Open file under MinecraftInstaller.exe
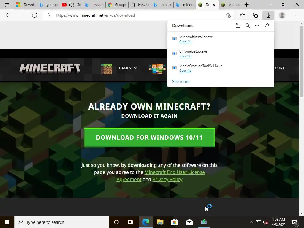Image resolution: width=304 pixels, height=228 pixels. [x=185, y=42]
